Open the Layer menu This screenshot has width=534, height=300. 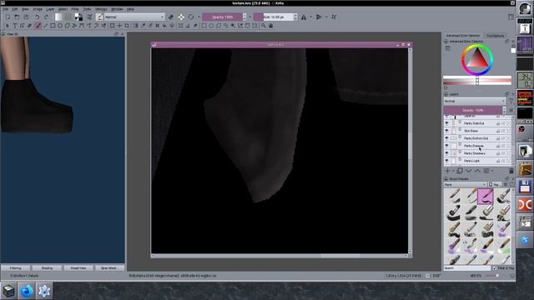pos(50,9)
